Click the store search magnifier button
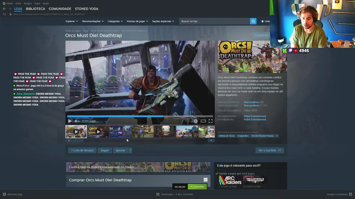355x199 pixels. 253,21
